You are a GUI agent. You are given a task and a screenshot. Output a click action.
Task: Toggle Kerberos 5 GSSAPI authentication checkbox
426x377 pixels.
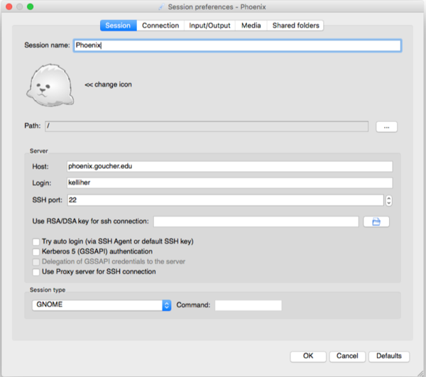tap(36, 251)
